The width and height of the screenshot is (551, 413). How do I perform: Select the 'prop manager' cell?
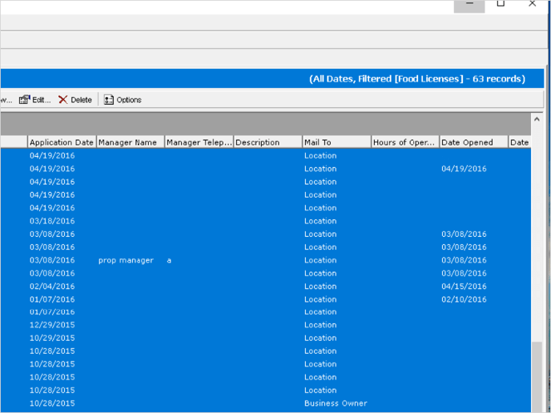[x=126, y=260]
